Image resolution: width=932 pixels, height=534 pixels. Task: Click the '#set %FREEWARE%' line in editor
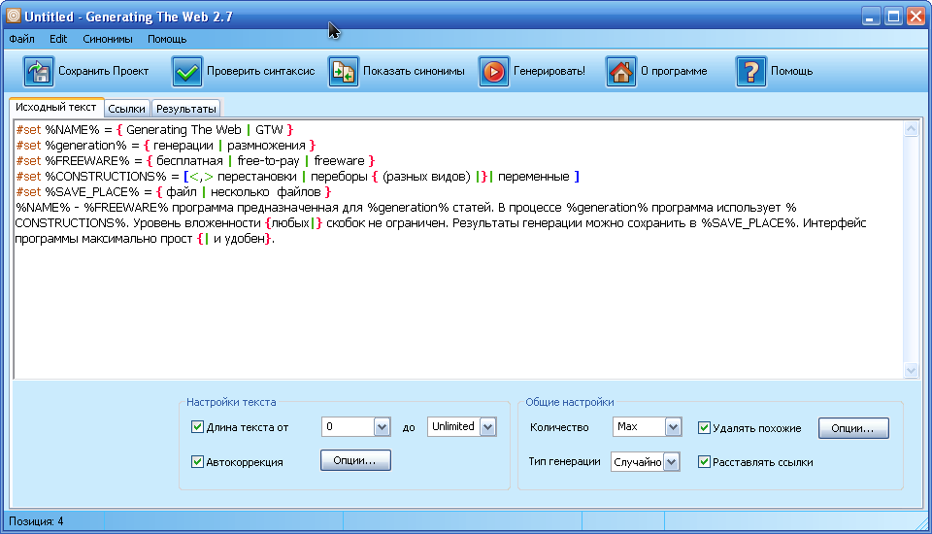click(x=195, y=160)
